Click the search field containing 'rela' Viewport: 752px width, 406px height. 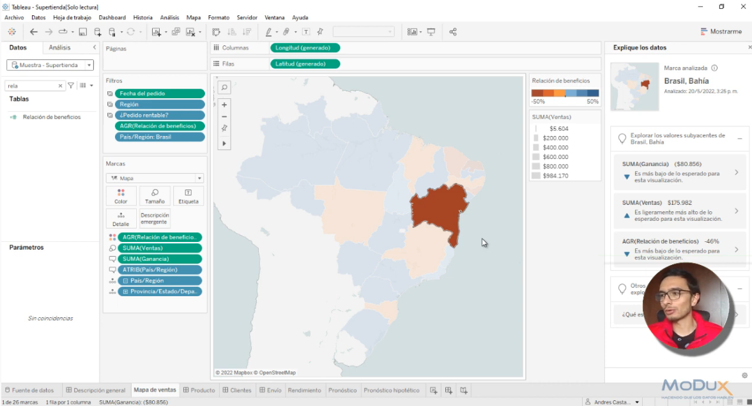point(29,85)
